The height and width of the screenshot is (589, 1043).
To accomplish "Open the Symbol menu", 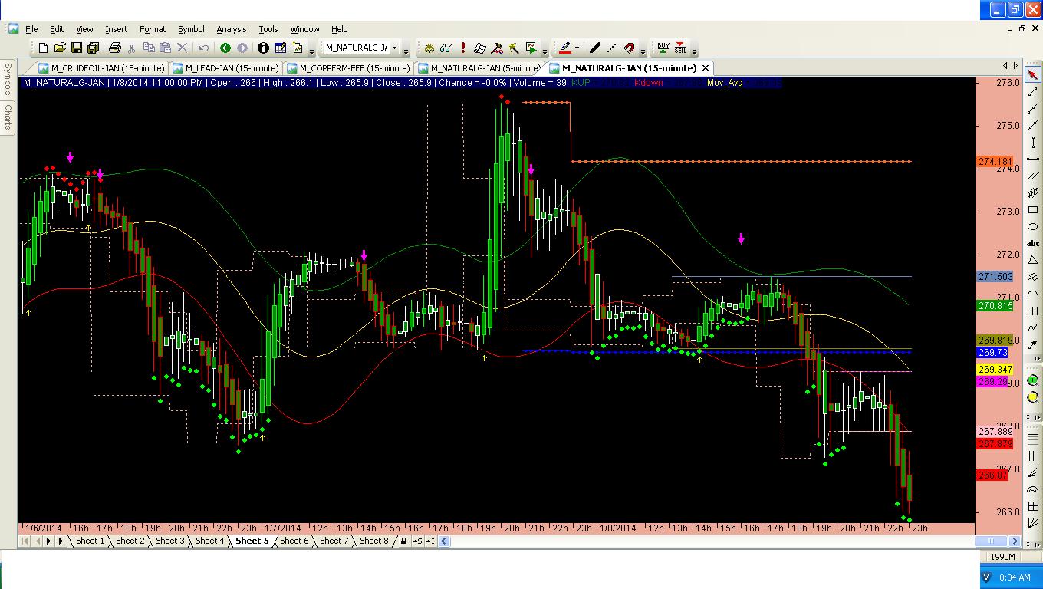I will (191, 29).
